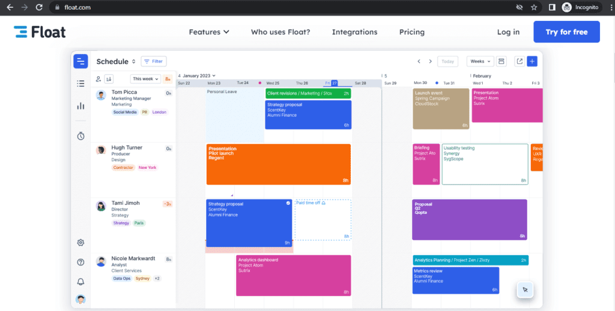The image size is (615, 311).
Task: Click the blue plus add button
Action: click(x=532, y=61)
